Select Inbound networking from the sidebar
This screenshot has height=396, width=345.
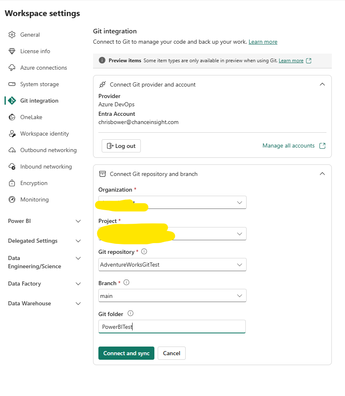pyautogui.click(x=12, y=166)
